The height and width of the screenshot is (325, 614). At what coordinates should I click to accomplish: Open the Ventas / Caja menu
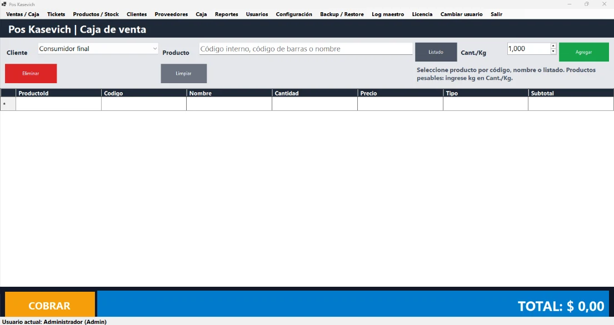click(23, 14)
